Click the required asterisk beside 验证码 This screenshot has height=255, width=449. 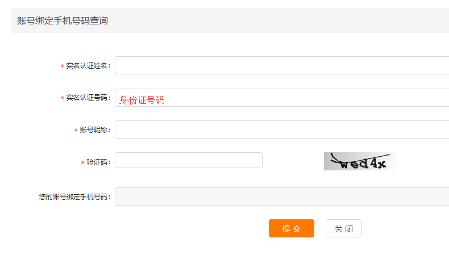83,163
